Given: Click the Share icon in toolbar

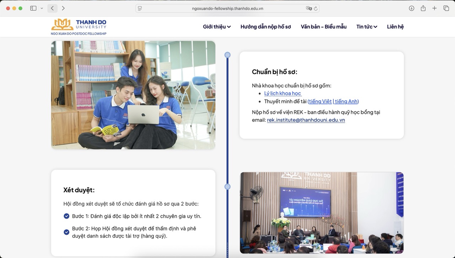Looking at the screenshot, I should 423,8.
